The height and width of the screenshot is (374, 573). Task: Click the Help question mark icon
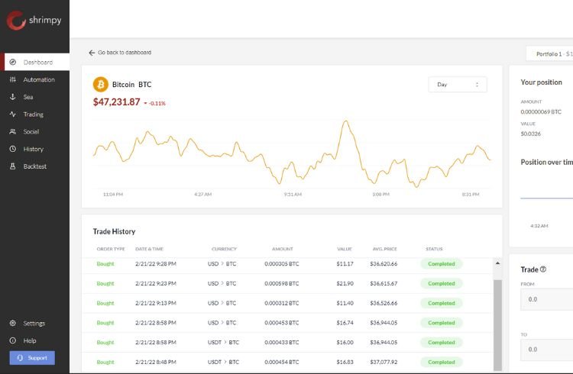click(12, 340)
